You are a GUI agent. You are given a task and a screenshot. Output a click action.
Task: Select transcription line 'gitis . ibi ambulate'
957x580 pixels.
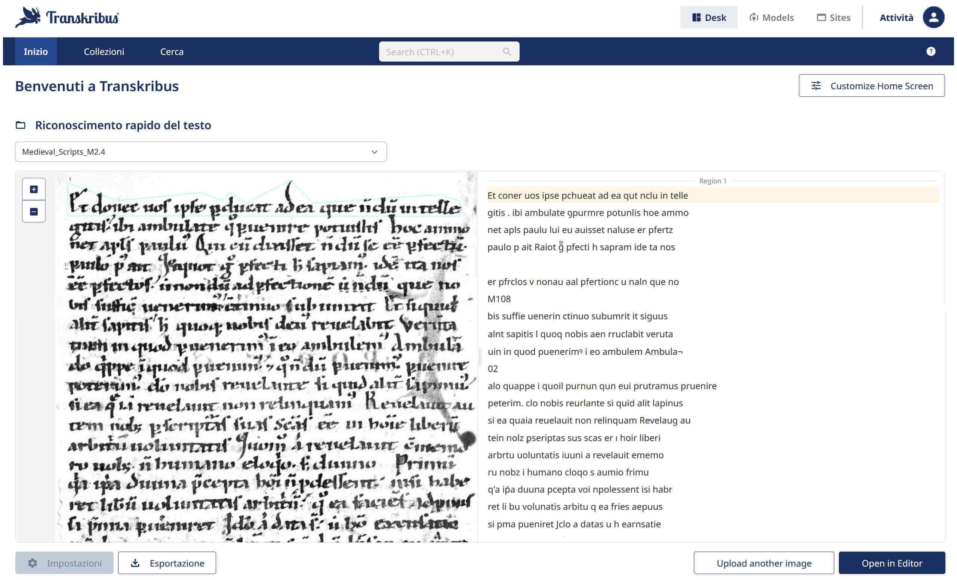[588, 213]
